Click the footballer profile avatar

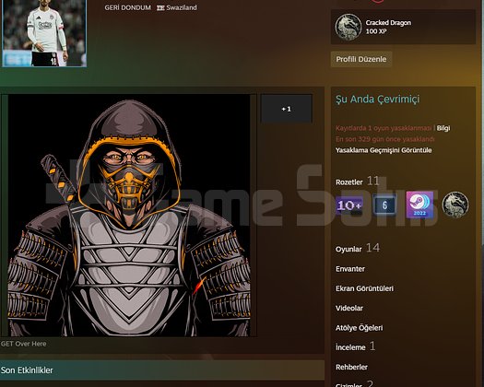pyautogui.click(x=44, y=33)
